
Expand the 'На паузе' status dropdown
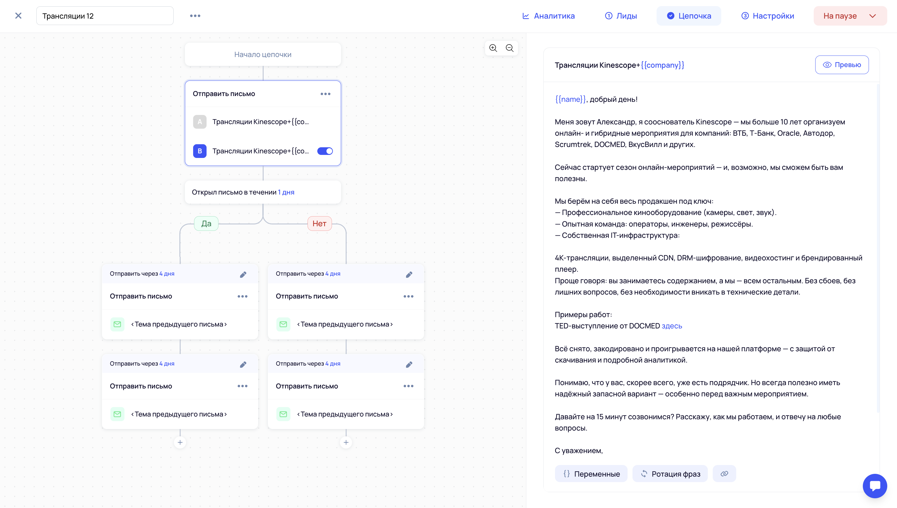[x=850, y=16]
